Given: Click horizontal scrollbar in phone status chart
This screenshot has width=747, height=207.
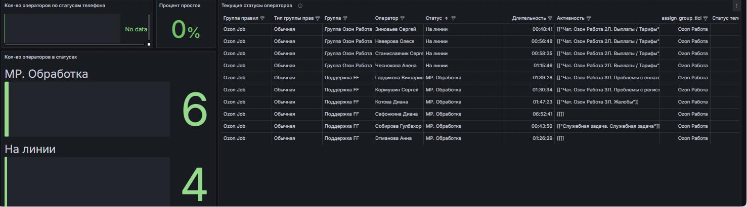Looking at the screenshot, I should click(x=74, y=44).
